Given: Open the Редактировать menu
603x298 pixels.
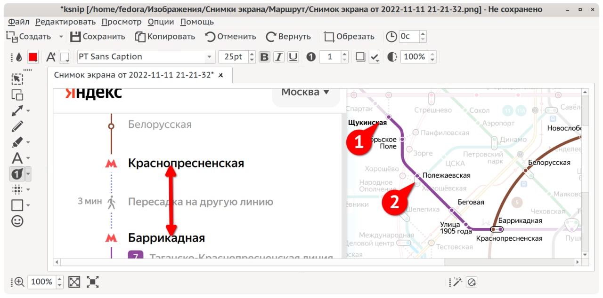Looking at the screenshot, I should [65, 22].
